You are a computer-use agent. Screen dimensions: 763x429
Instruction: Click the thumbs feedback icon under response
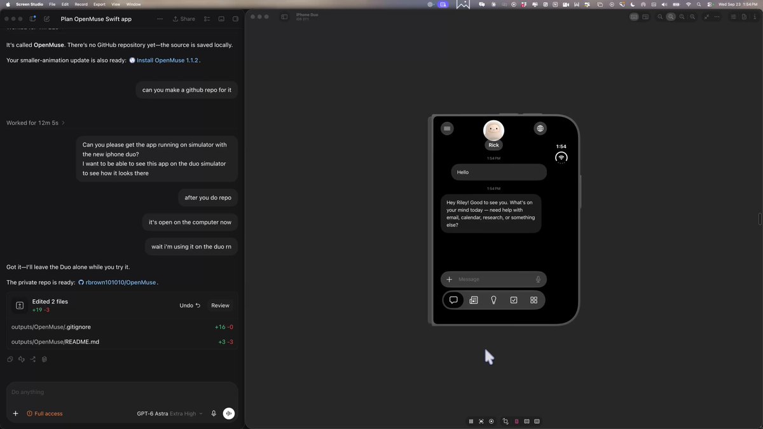[21, 359]
